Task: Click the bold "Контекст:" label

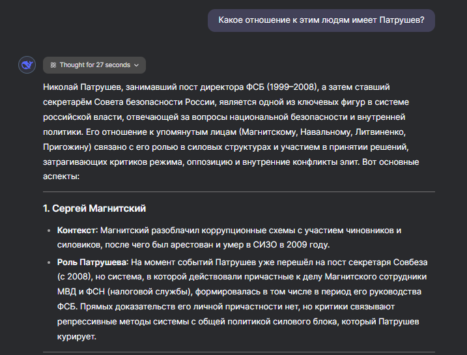Action: click(x=78, y=231)
